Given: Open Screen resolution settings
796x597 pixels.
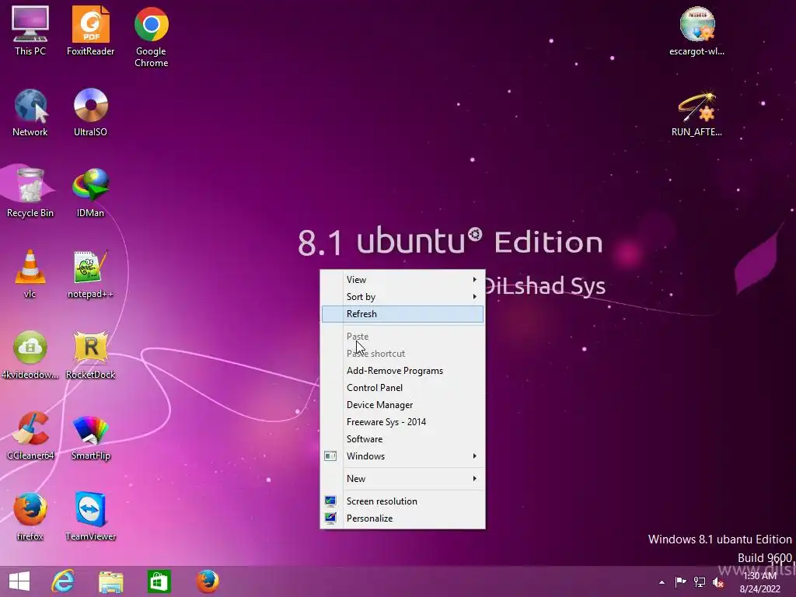Looking at the screenshot, I should coord(403,501).
